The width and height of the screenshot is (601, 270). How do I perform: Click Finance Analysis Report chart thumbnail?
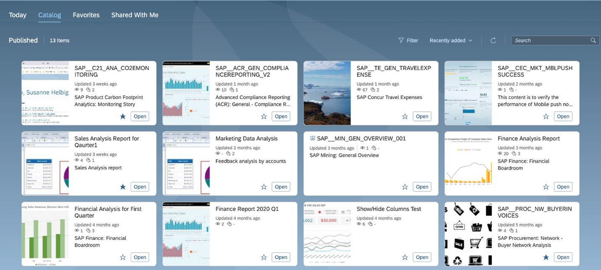468,163
